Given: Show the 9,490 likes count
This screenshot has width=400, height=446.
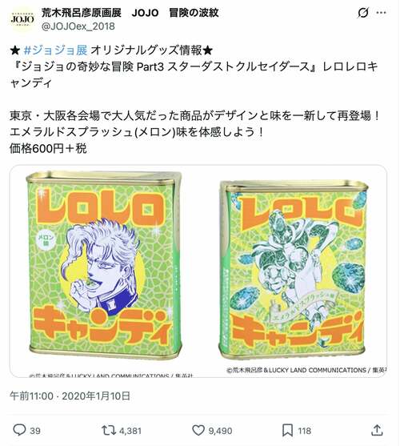Looking at the screenshot, I should click(220, 431).
